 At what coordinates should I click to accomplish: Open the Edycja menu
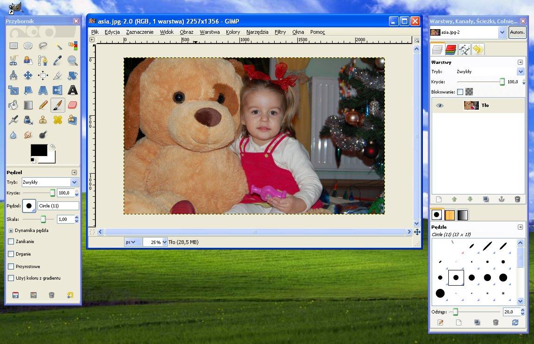(x=112, y=32)
